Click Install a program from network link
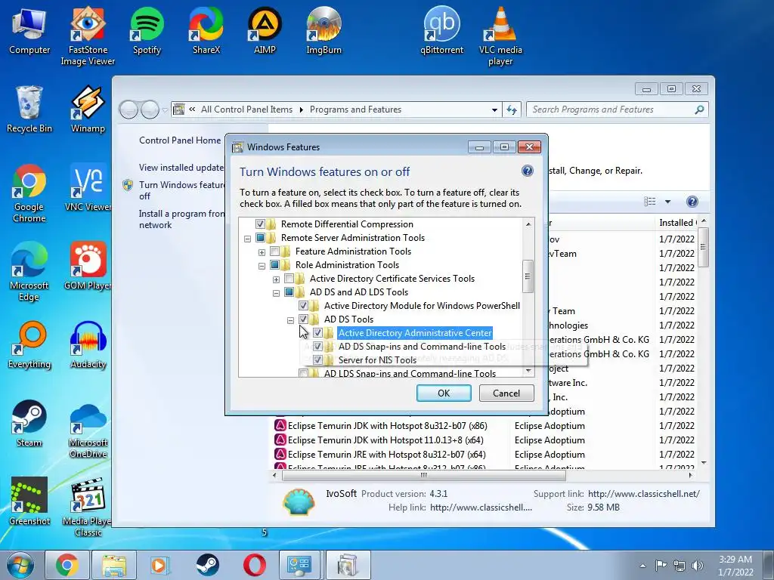The height and width of the screenshot is (580, 774). pos(181,219)
